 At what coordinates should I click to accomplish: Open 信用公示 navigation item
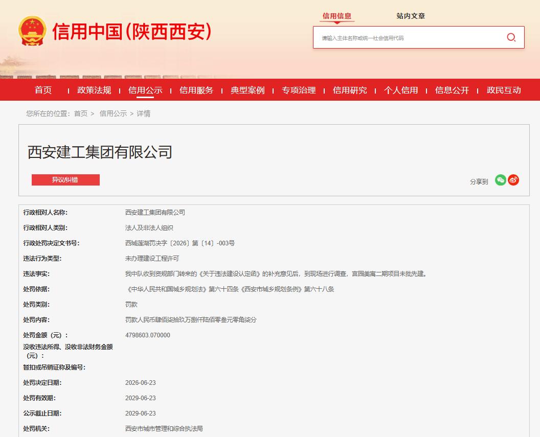pos(145,90)
